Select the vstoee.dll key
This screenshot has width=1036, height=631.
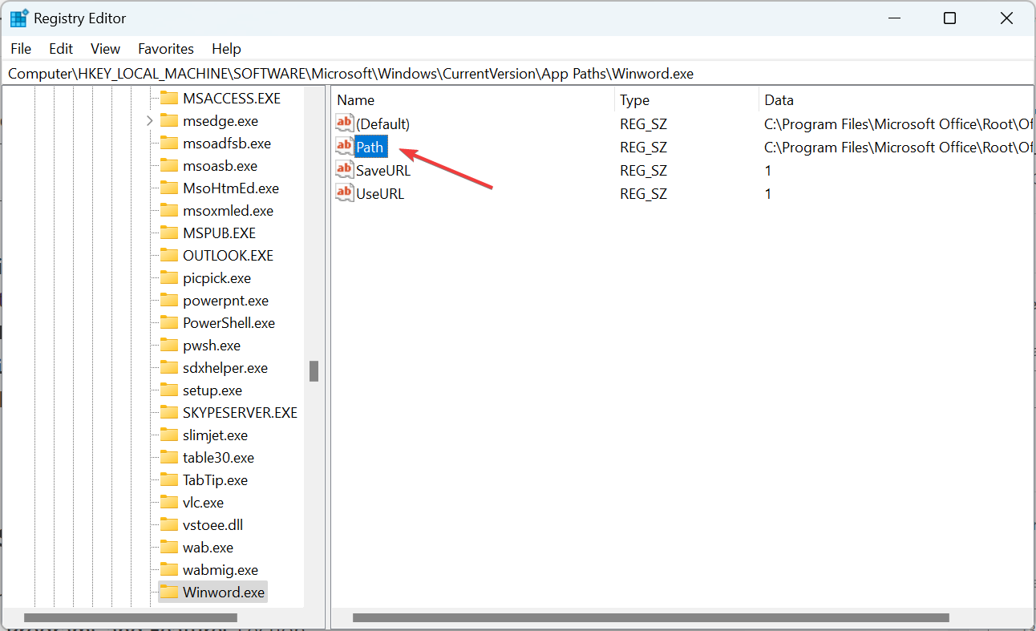(x=212, y=525)
